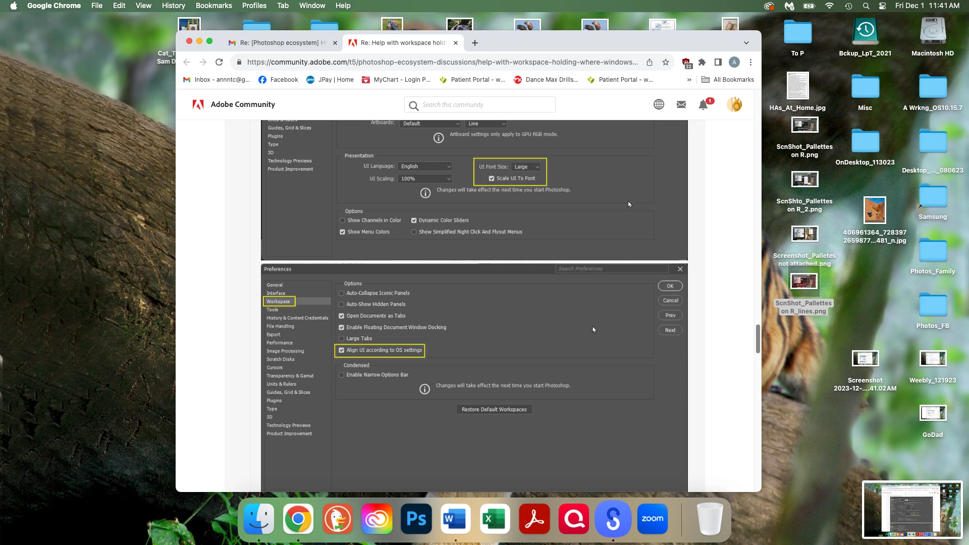The width and height of the screenshot is (969, 545).
Task: Click the page vertical scrollbar
Action: pos(758,339)
